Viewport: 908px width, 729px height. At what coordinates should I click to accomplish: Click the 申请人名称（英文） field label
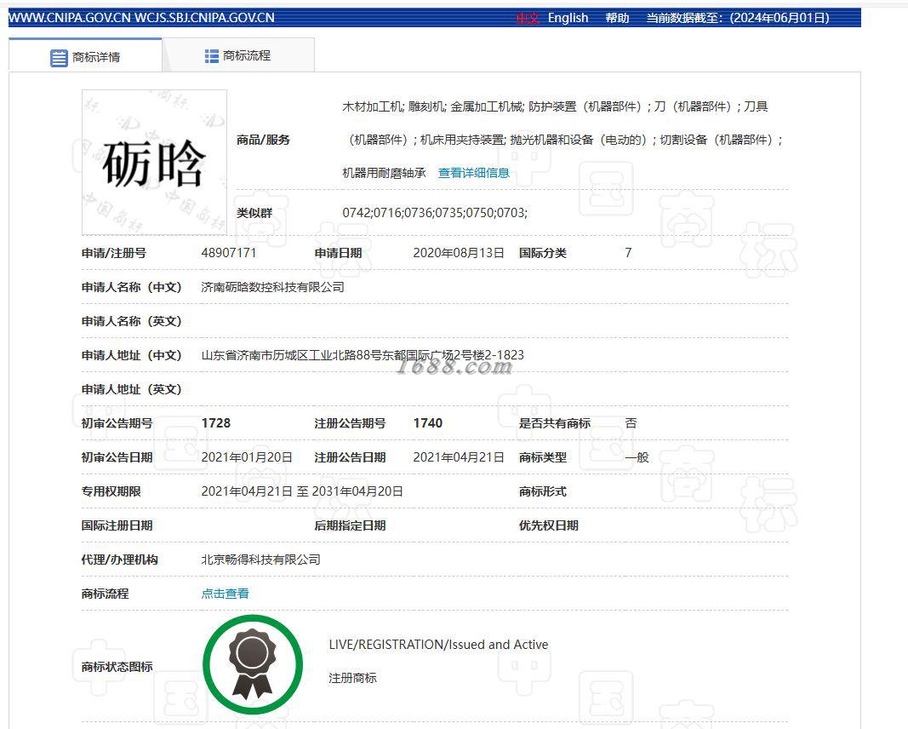(x=132, y=321)
